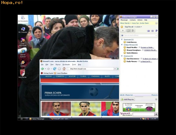
Task: Click Getting Started bookmark
Action: click(x=47, y=73)
